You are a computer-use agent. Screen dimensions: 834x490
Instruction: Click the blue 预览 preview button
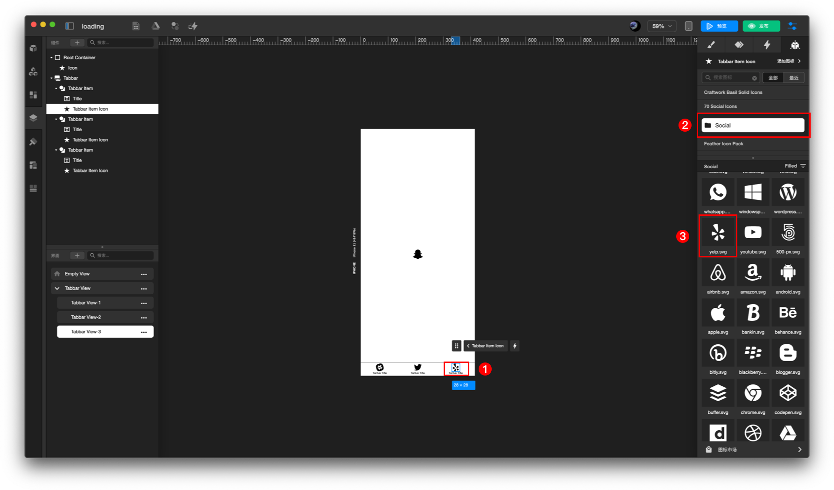click(x=719, y=26)
